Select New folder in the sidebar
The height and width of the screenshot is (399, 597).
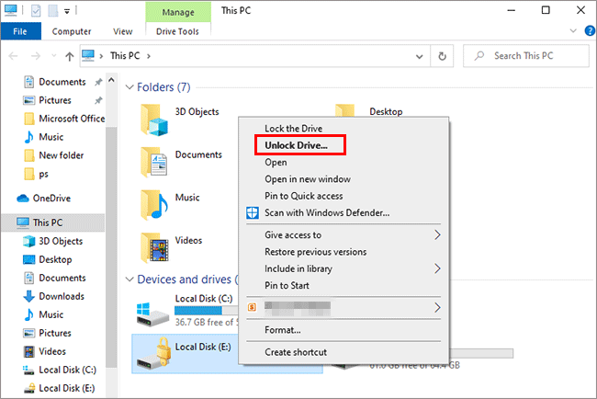click(53, 155)
